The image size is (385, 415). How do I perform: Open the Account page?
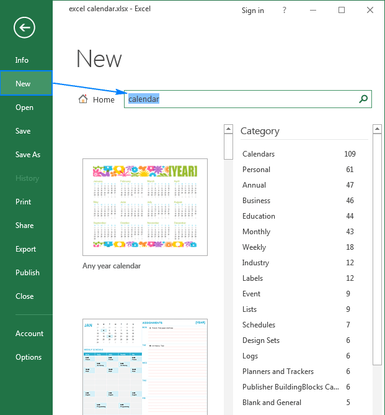click(29, 334)
